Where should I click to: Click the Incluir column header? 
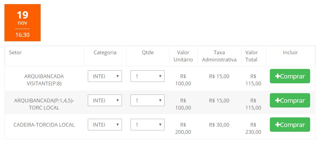pos(290,53)
